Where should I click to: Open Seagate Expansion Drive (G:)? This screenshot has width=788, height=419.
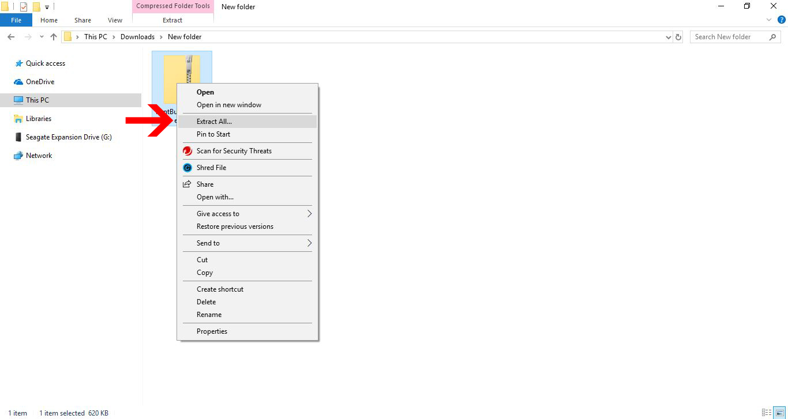click(x=69, y=137)
